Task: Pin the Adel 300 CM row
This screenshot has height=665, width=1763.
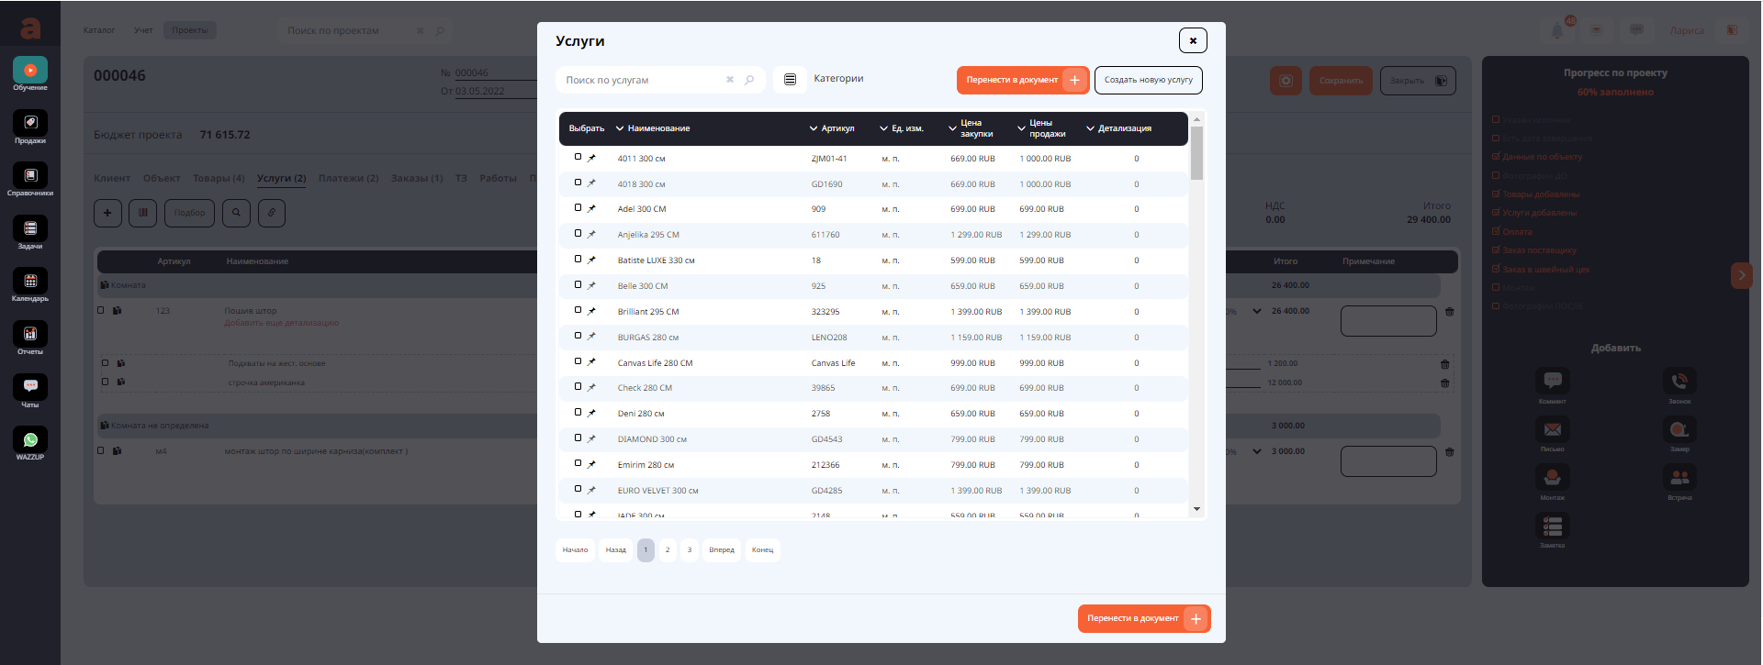Action: pyautogui.click(x=591, y=209)
